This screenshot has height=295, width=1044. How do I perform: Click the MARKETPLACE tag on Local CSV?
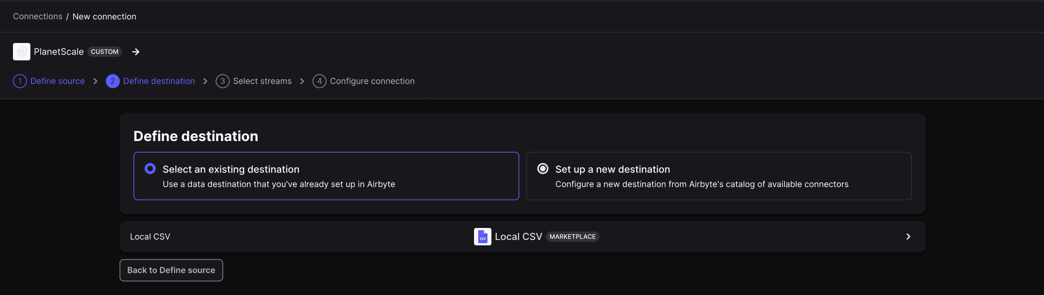point(573,237)
